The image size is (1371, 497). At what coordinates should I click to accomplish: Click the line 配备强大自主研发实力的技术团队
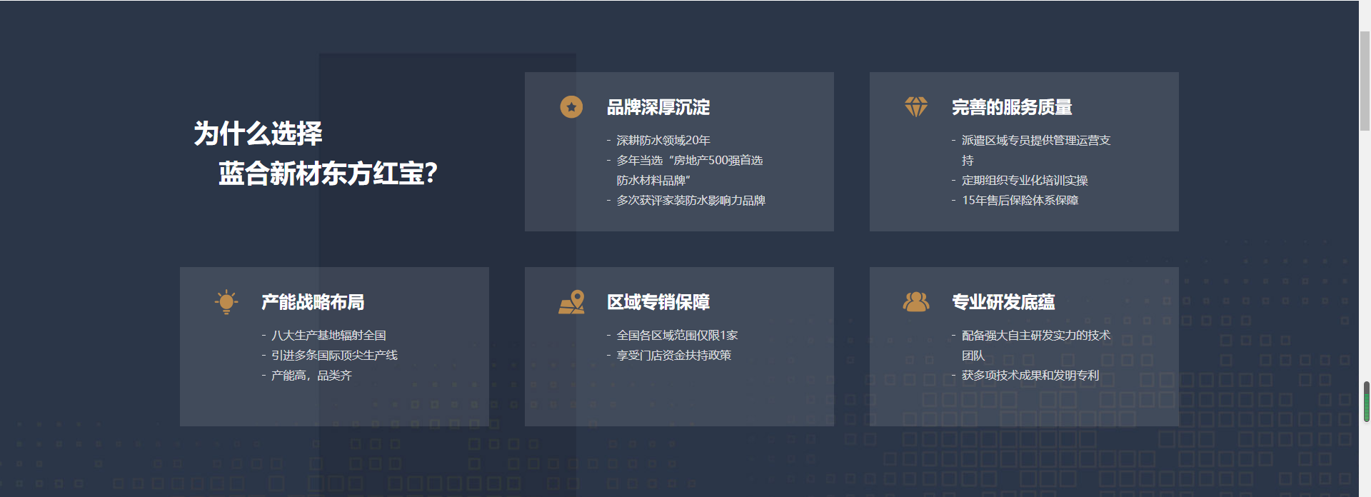(x=1036, y=346)
